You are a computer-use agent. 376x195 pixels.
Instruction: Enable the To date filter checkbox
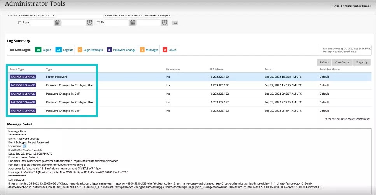click(98, 23)
